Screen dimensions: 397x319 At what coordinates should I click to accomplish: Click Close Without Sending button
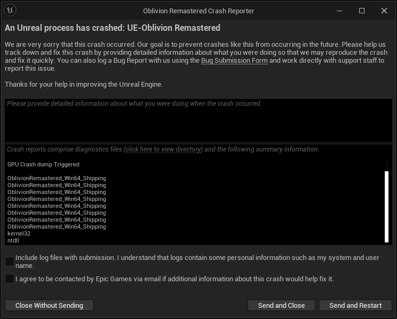point(49,305)
